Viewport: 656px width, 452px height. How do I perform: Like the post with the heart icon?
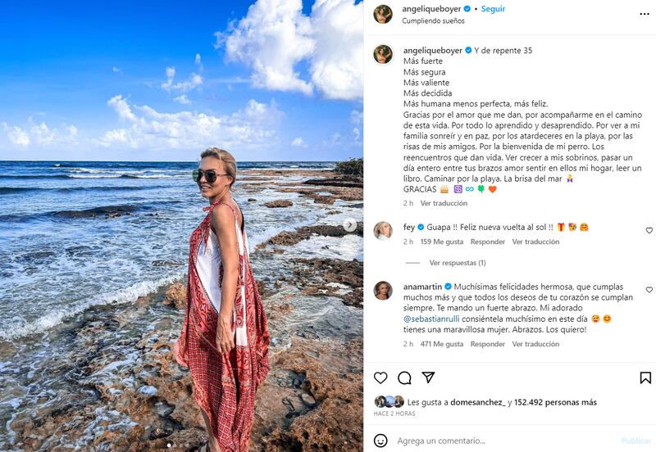click(380, 377)
